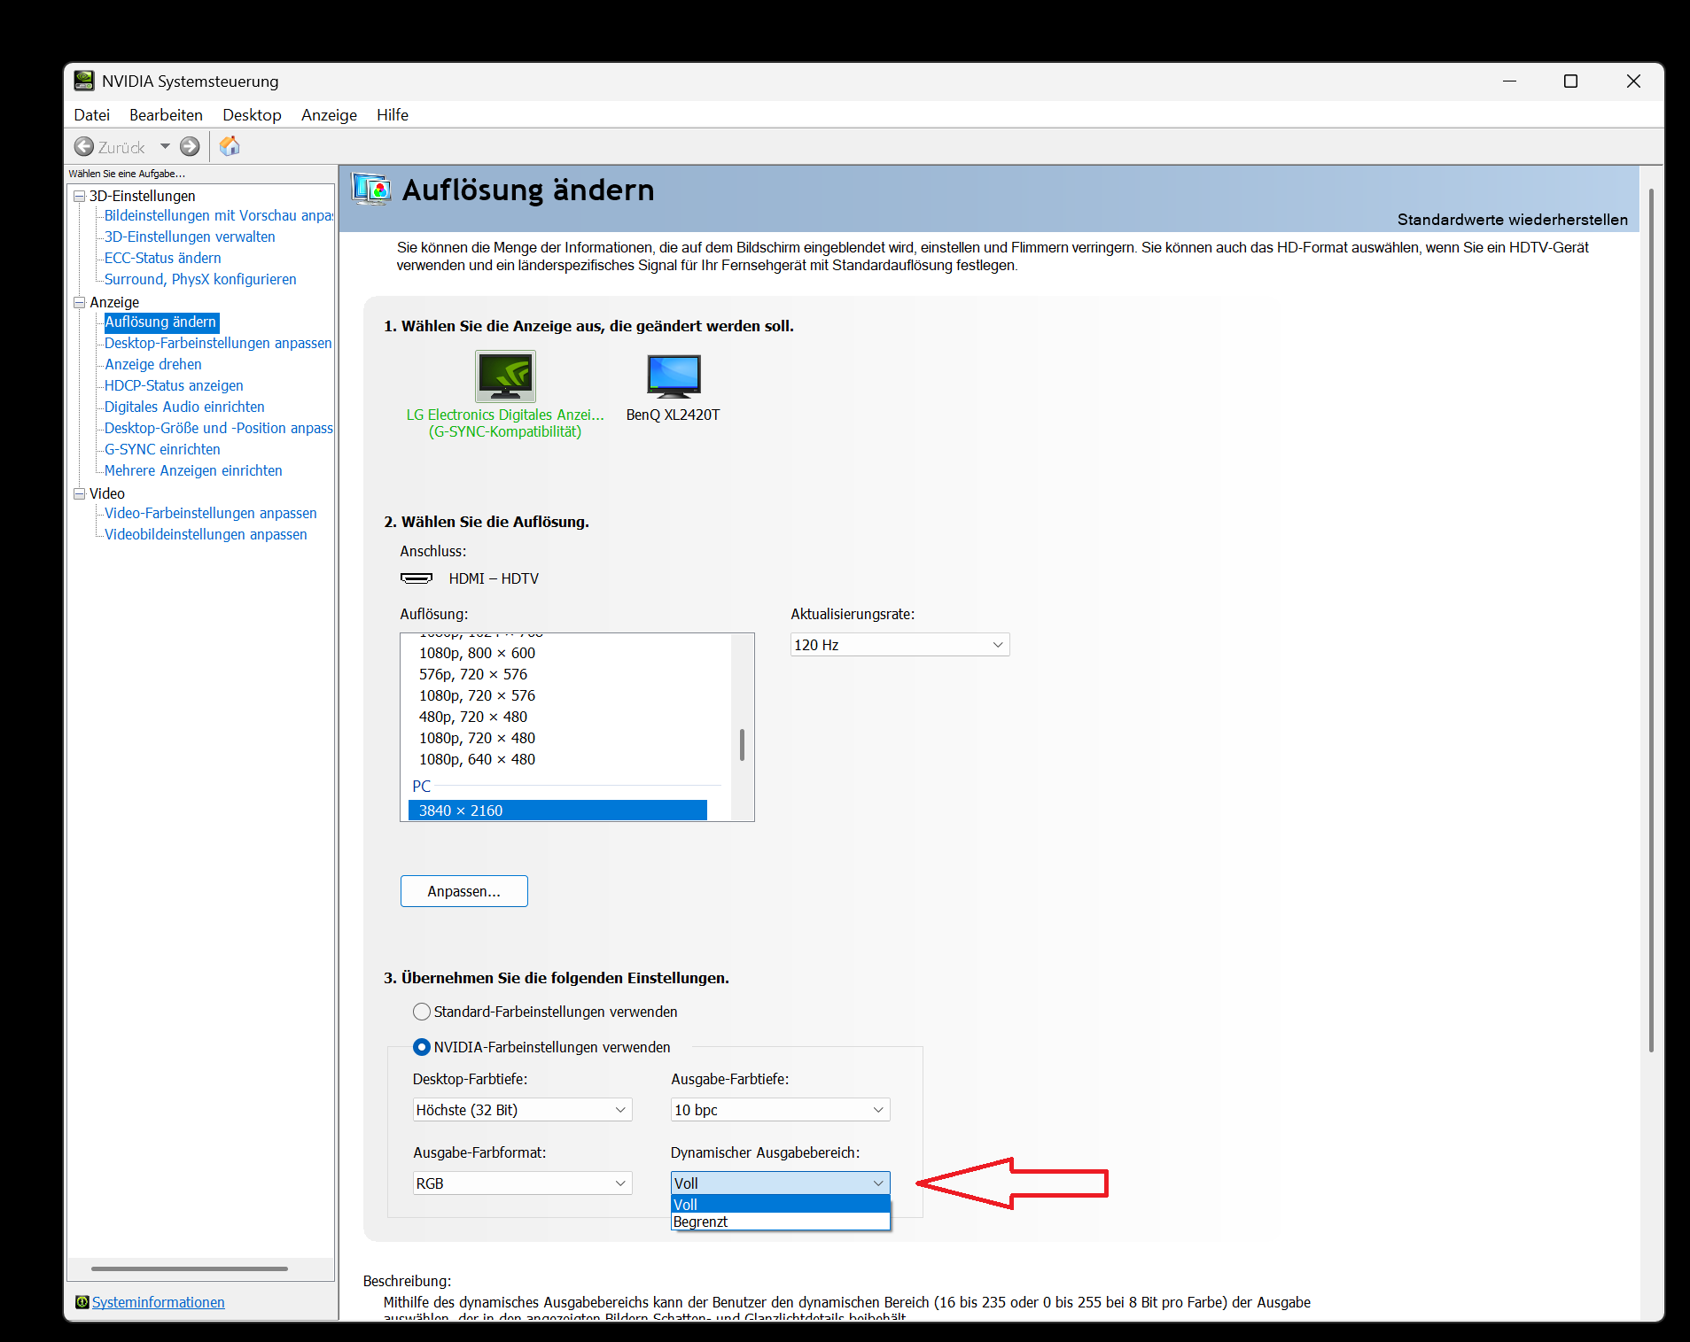Click the Systeminformationen icon at bottom left
This screenshot has height=1342, width=1690.
click(82, 1302)
